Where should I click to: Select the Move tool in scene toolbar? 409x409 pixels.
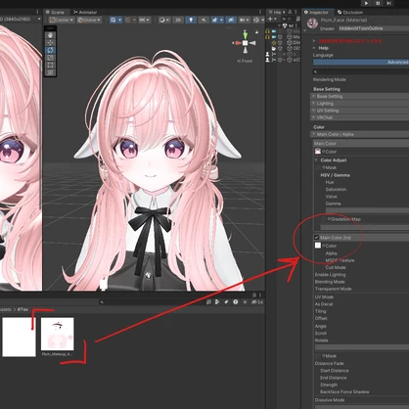[x=50, y=42]
